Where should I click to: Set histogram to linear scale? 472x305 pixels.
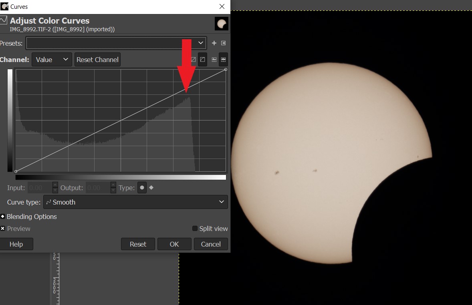coord(214,60)
